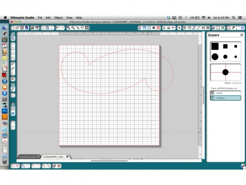Open the File menu
Image resolution: width=246 pixels, height=185 pixels.
tap(40, 18)
